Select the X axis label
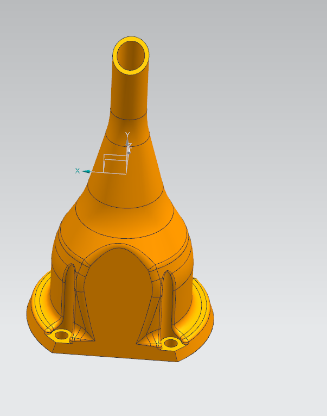Image resolution: width=327 pixels, height=416 pixels. [77, 171]
